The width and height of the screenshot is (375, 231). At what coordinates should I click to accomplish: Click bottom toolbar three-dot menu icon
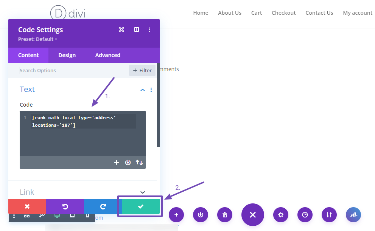coord(14,216)
